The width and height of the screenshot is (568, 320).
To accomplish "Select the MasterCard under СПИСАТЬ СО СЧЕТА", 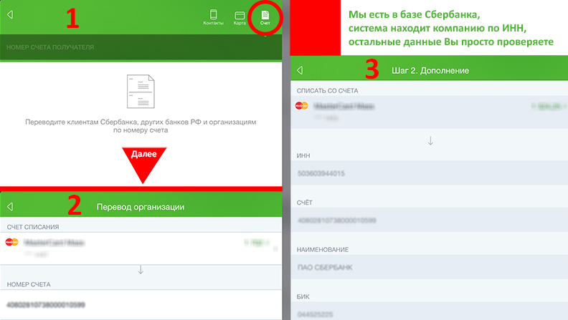I will [430, 112].
